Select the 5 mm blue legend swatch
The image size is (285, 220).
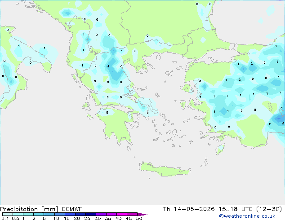point(49,214)
